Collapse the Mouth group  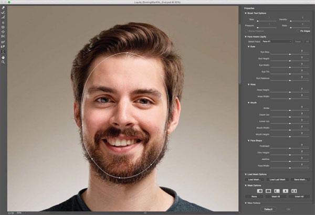(249, 103)
